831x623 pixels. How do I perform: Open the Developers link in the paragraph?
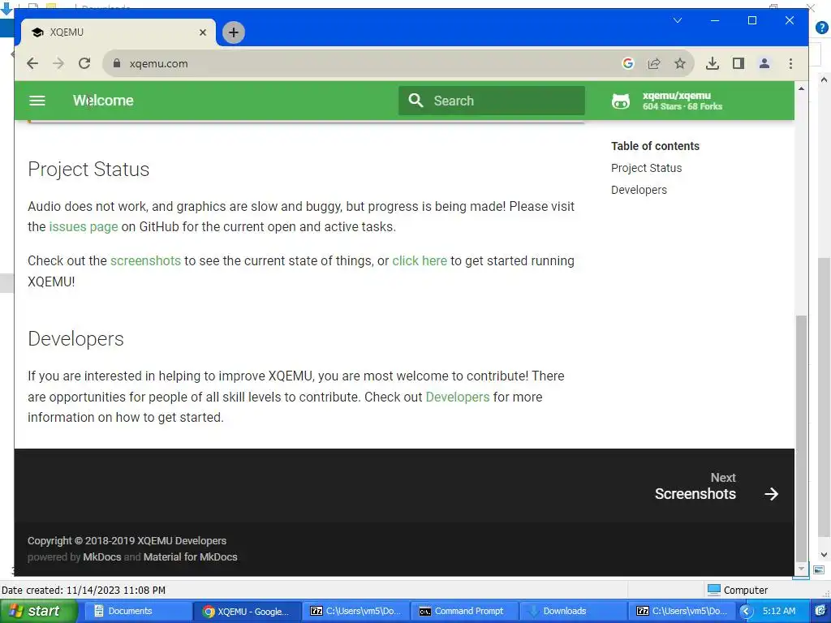[458, 397]
